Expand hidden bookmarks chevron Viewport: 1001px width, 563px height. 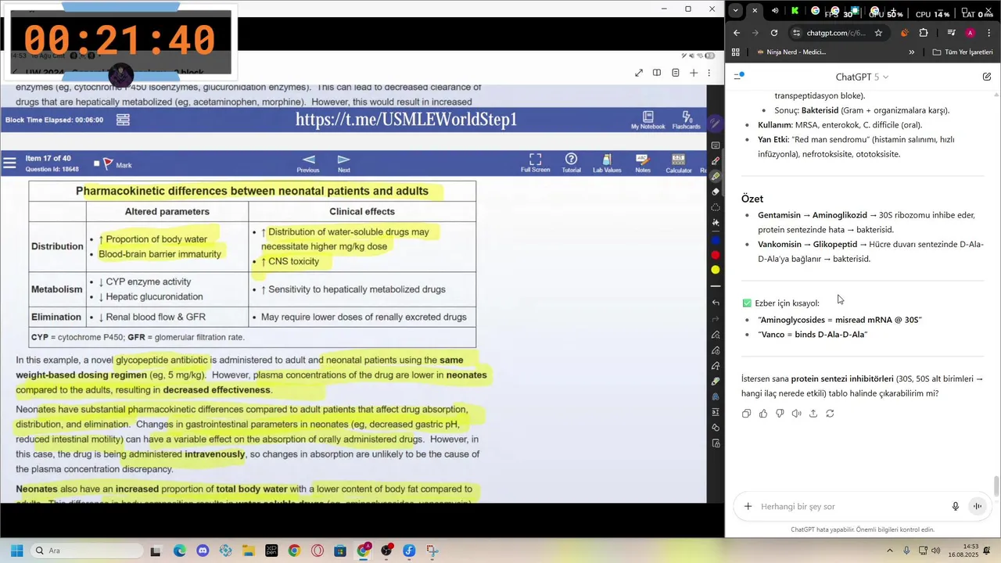coord(911,52)
